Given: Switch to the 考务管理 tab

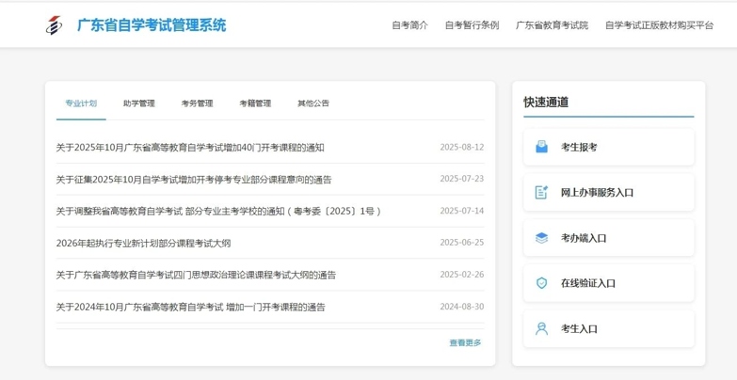Looking at the screenshot, I should pyautogui.click(x=197, y=103).
